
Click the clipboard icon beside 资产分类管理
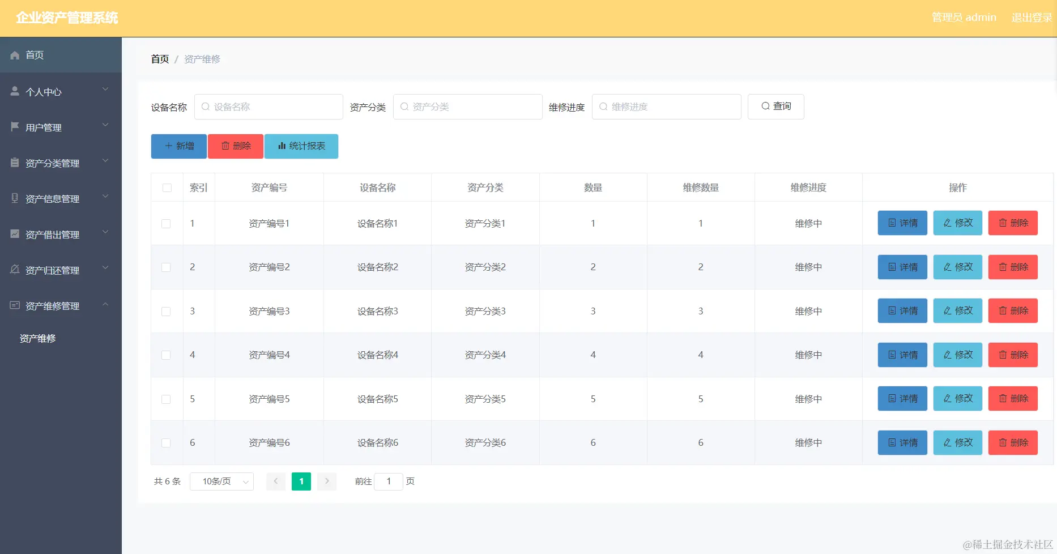[x=15, y=162]
